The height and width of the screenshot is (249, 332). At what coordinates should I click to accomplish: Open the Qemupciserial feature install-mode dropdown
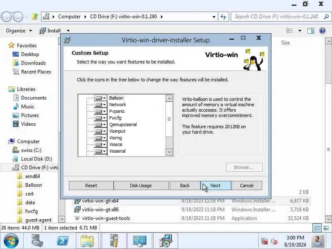pos(100,124)
